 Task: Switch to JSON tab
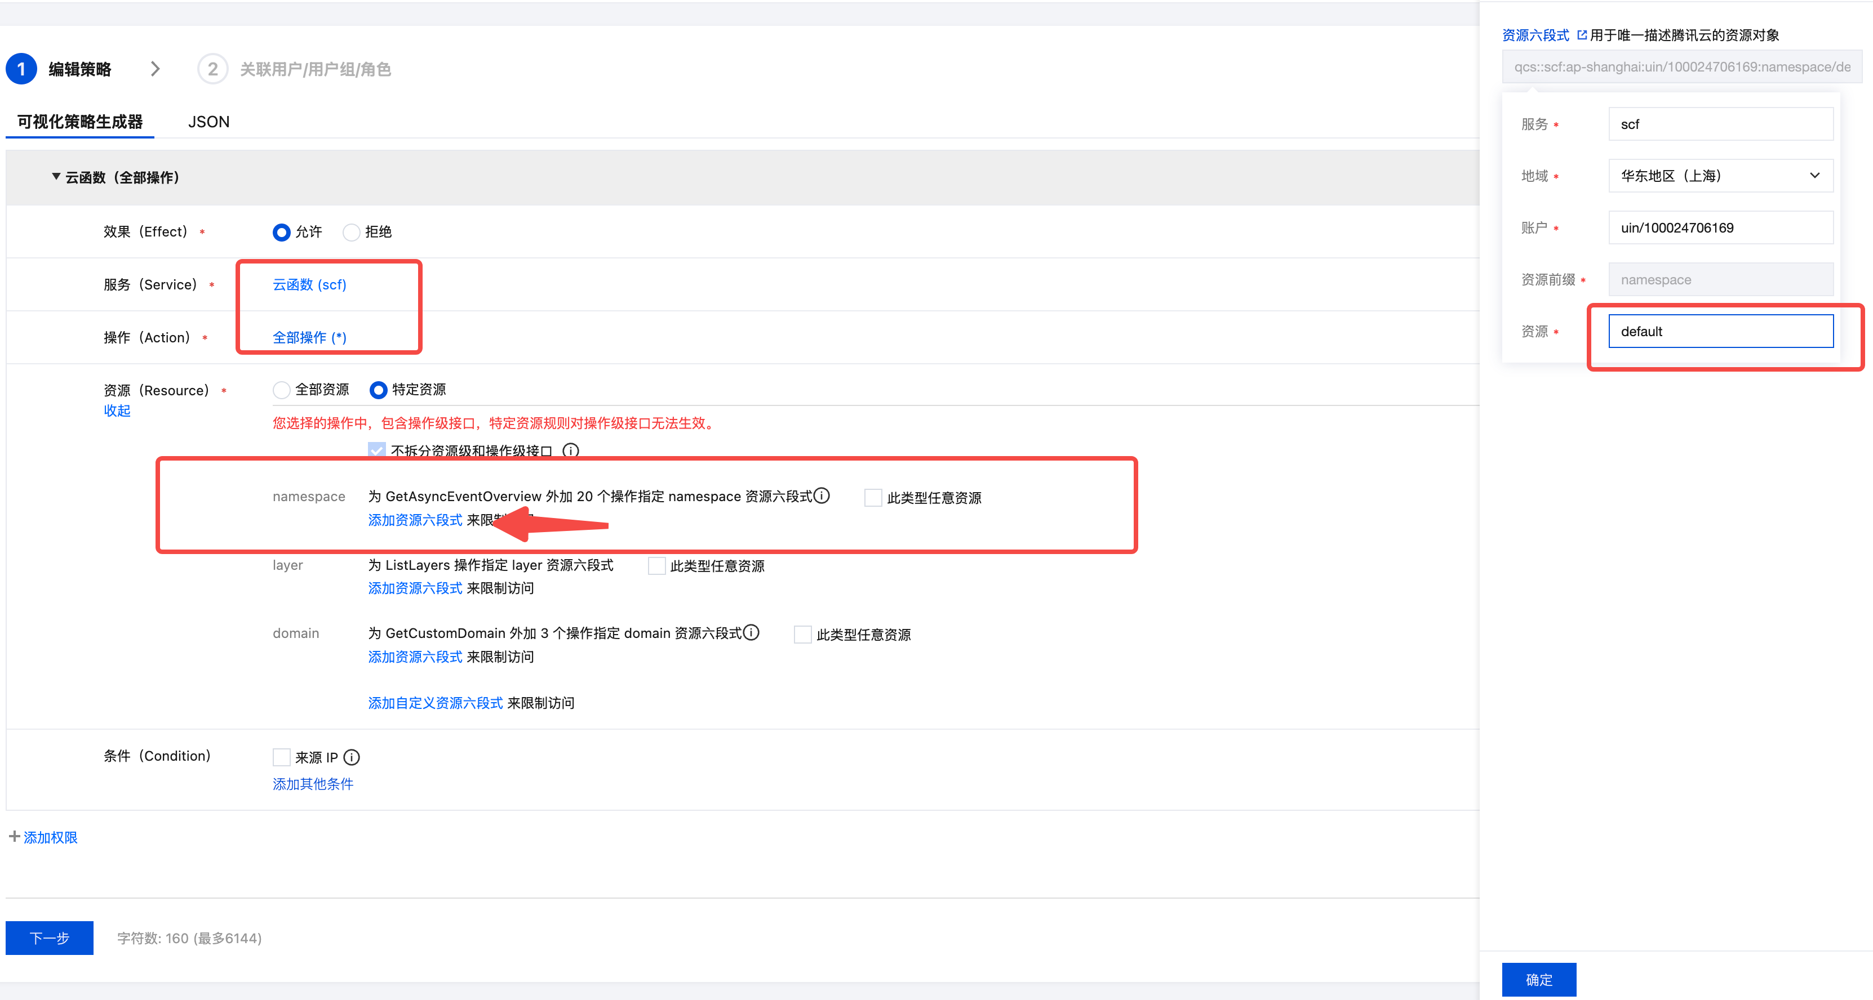tap(208, 122)
